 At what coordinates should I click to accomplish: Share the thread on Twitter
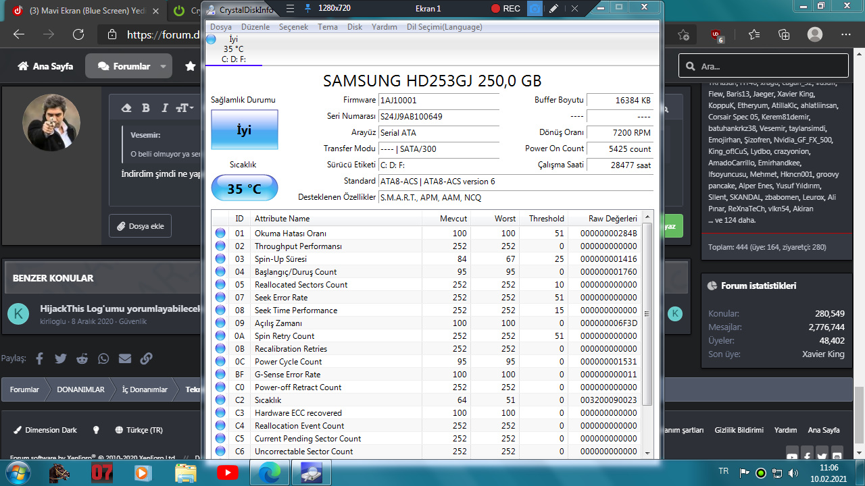[61, 358]
